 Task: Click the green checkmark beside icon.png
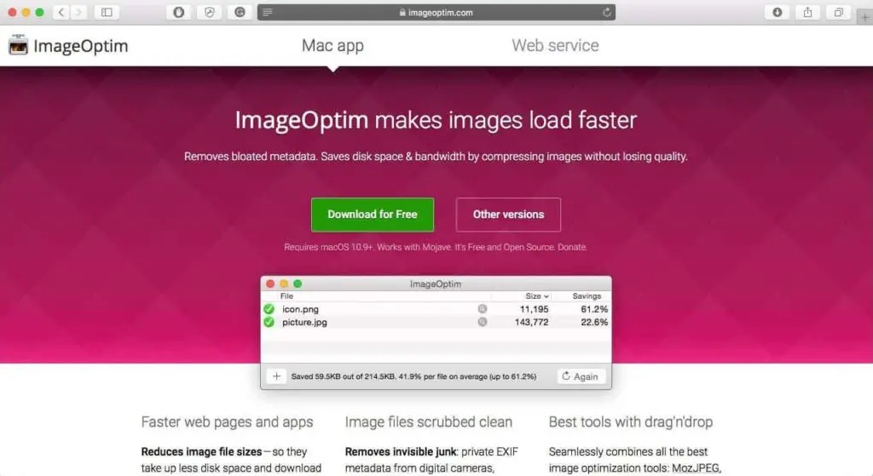click(x=269, y=308)
